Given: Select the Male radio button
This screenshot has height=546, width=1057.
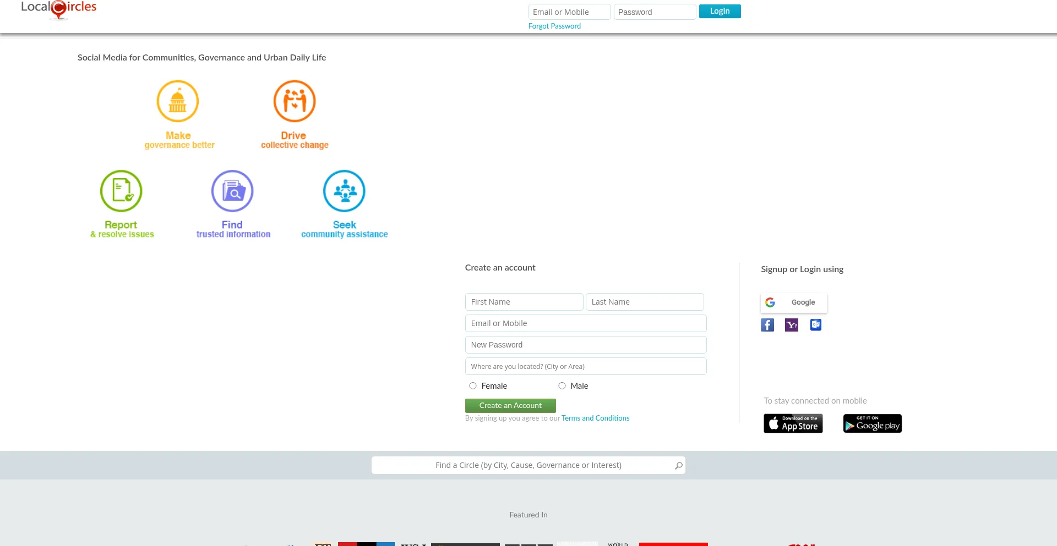Looking at the screenshot, I should click(x=562, y=386).
